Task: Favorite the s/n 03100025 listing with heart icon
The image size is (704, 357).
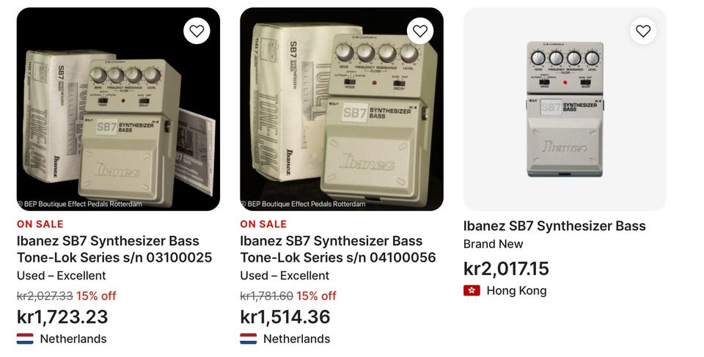Action: (x=197, y=31)
